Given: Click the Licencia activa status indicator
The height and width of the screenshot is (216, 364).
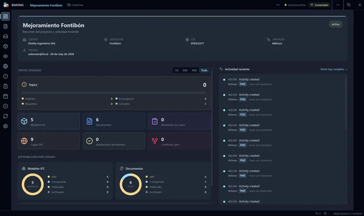Looking at the screenshot, I should click(x=295, y=5).
